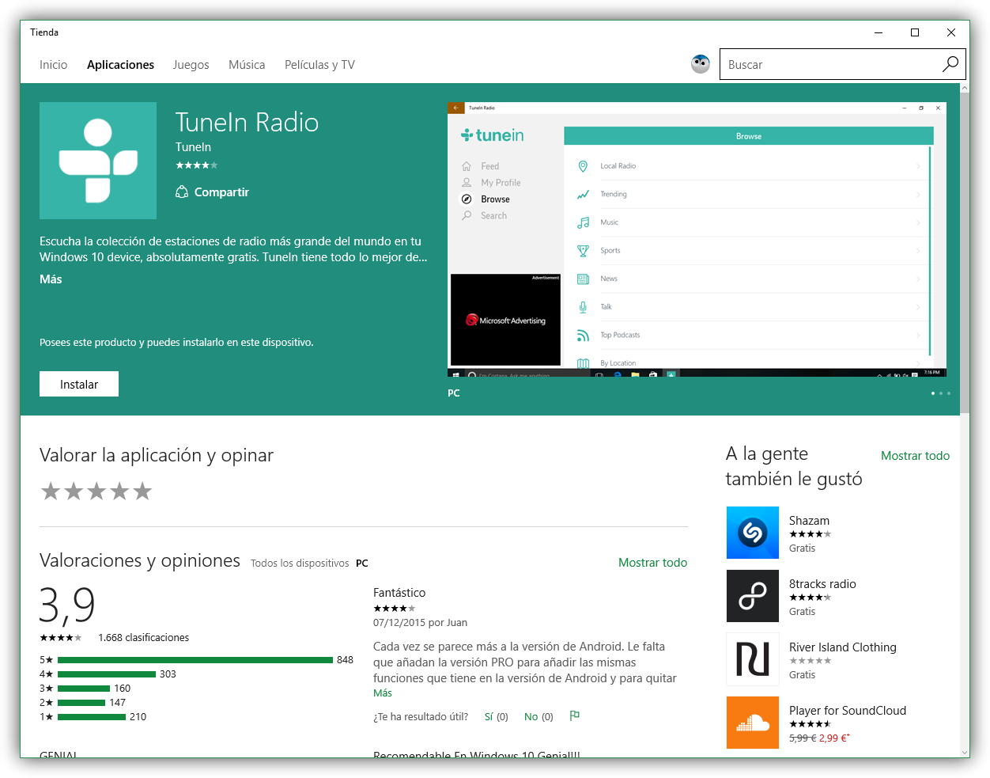Select the second screenshot pagination dot
Screen dimensions: 990x778
click(941, 393)
